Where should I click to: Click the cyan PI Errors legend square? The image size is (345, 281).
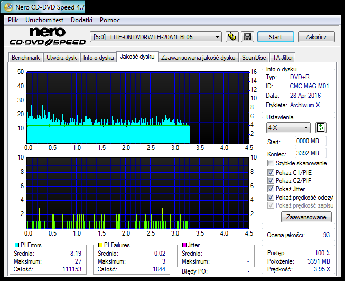[x=17, y=245]
